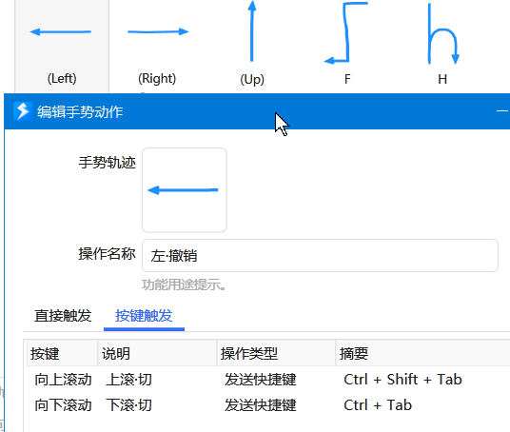The height and width of the screenshot is (432, 510).
Task: Select the Left arrow gesture thumbnail
Action: 62,46
